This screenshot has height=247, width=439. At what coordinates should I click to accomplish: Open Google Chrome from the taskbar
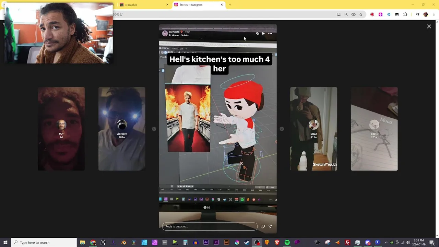coord(93,243)
